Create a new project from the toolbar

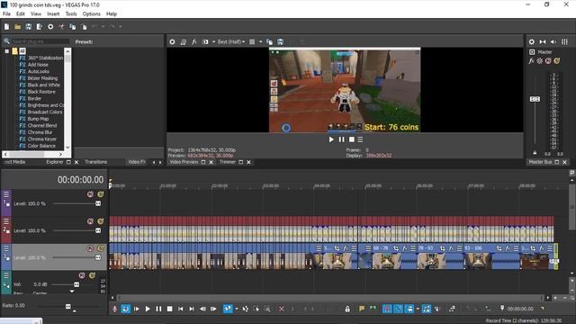pyautogui.click(x=6, y=27)
